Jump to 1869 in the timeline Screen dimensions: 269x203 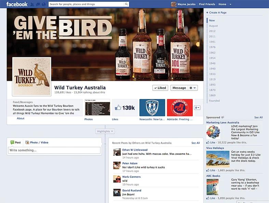click(x=212, y=95)
